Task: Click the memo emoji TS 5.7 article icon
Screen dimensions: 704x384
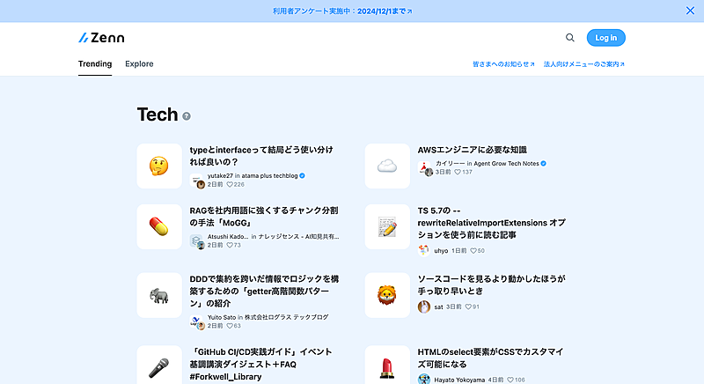Action: [x=387, y=226]
